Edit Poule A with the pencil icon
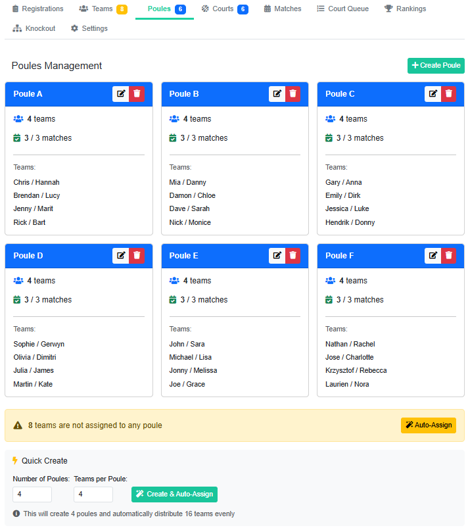 tap(120, 94)
